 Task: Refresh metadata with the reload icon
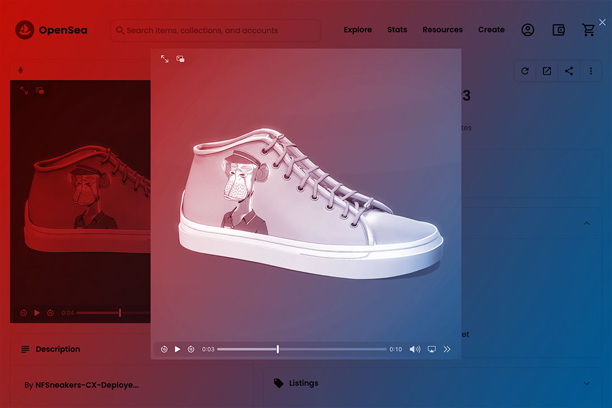[525, 71]
